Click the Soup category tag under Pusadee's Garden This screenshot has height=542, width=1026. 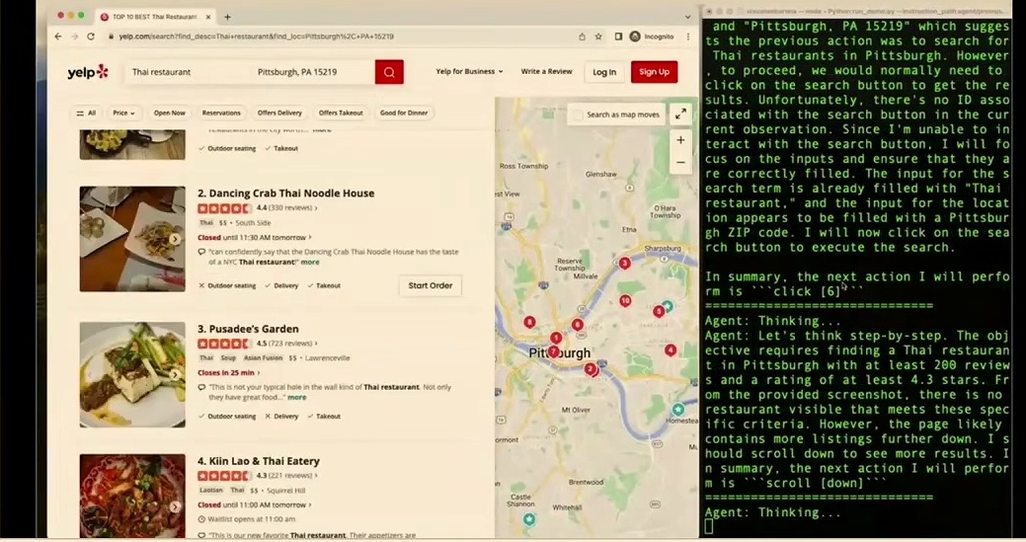coord(228,358)
